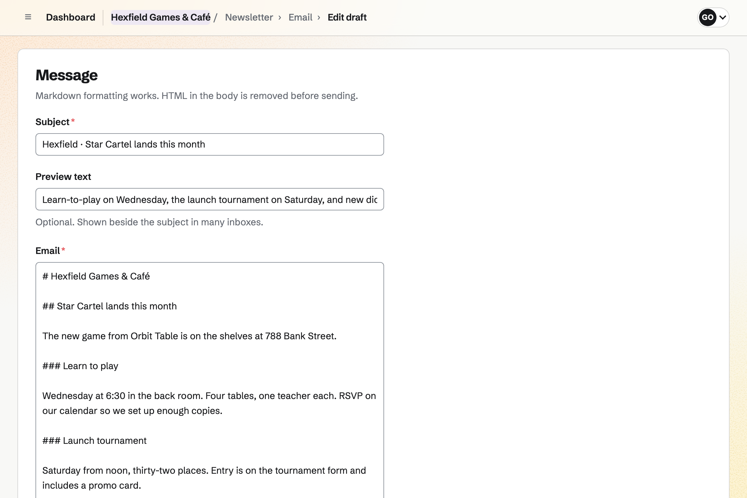Click the Email field label

pyautogui.click(x=48, y=251)
